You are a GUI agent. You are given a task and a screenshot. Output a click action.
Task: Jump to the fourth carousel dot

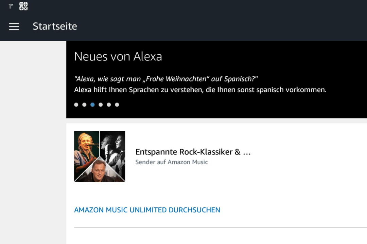(101, 105)
